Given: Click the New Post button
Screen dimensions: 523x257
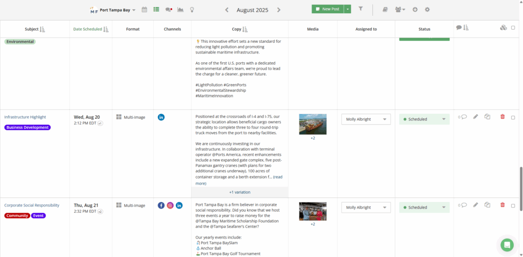Looking at the screenshot, I should [x=327, y=9].
